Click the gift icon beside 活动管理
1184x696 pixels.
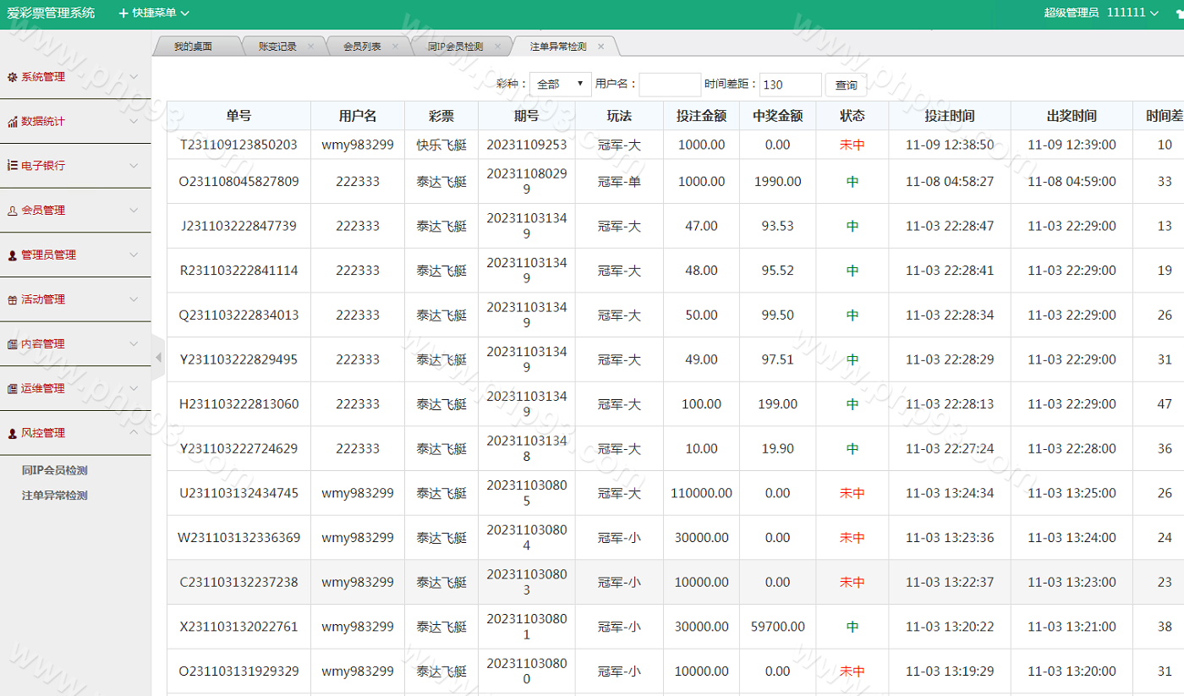[x=12, y=299]
